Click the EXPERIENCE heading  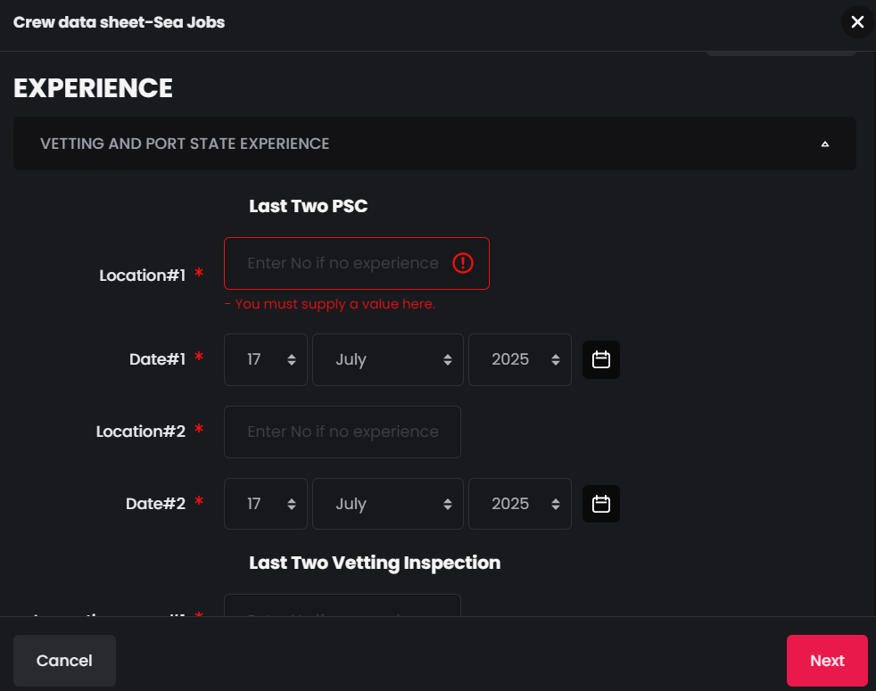point(94,88)
